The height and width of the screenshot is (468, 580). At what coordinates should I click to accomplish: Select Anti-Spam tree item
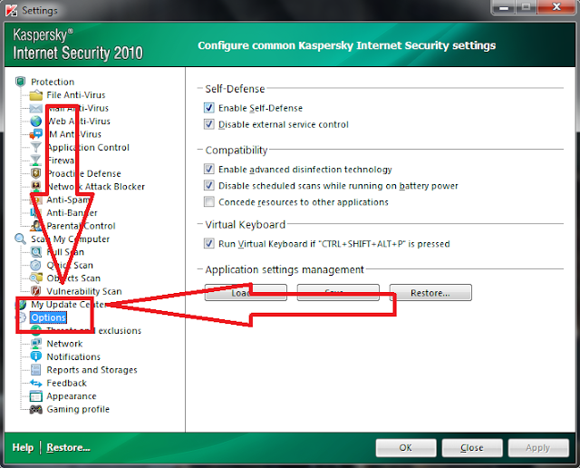point(69,200)
